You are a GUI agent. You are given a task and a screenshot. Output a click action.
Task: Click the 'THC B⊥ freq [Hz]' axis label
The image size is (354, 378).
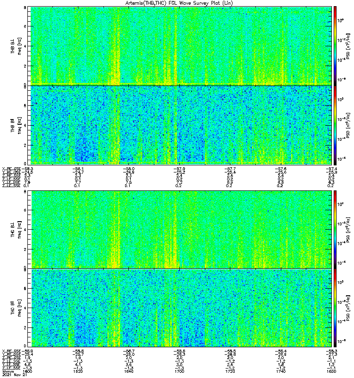[x=16, y=229]
